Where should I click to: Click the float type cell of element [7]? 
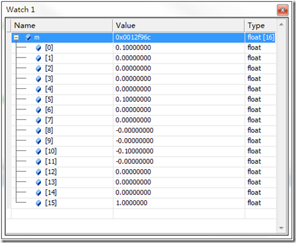[x=254, y=121]
